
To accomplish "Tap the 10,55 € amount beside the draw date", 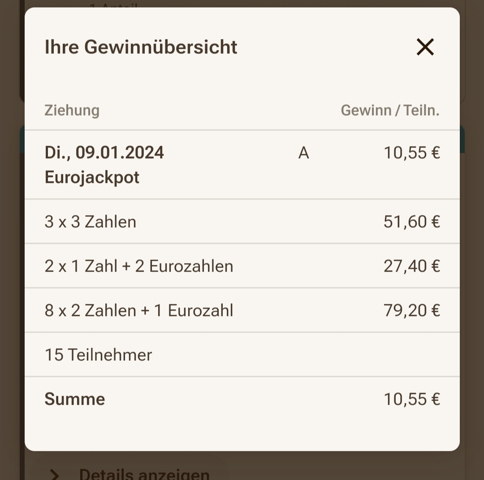I will pos(412,153).
